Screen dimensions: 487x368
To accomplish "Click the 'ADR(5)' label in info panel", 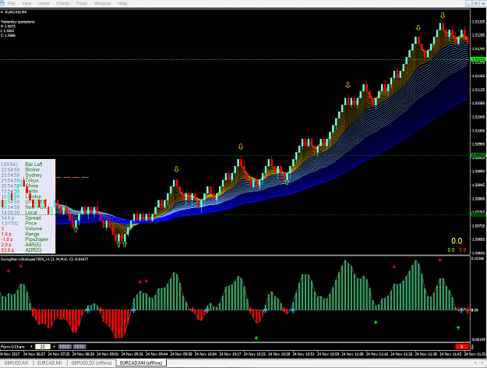I will [34, 250].
